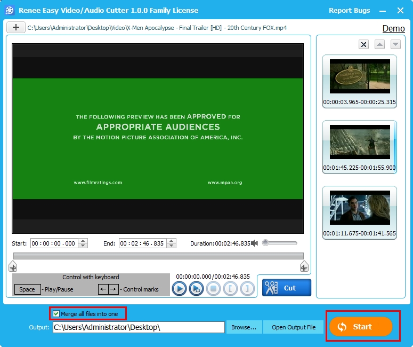Increase Start time with the spinner arrows
The width and height of the screenshot is (413, 347).
(x=83, y=241)
